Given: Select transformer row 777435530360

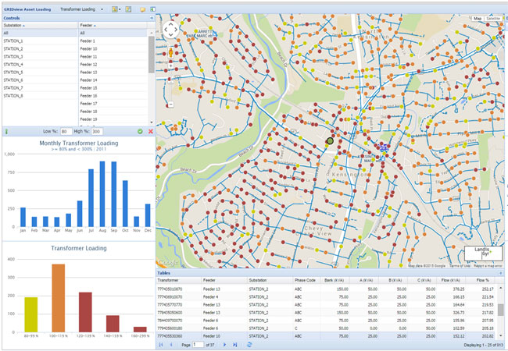Looking at the screenshot, I should pos(326,336).
